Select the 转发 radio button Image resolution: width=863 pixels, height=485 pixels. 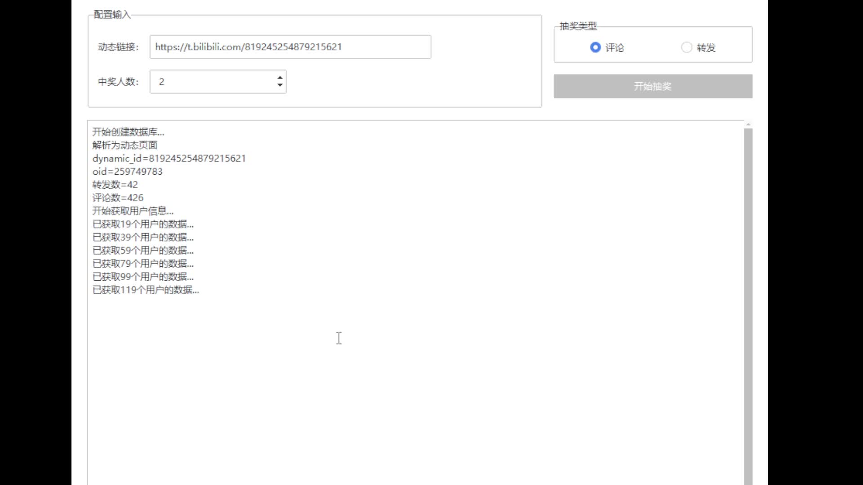pos(686,47)
